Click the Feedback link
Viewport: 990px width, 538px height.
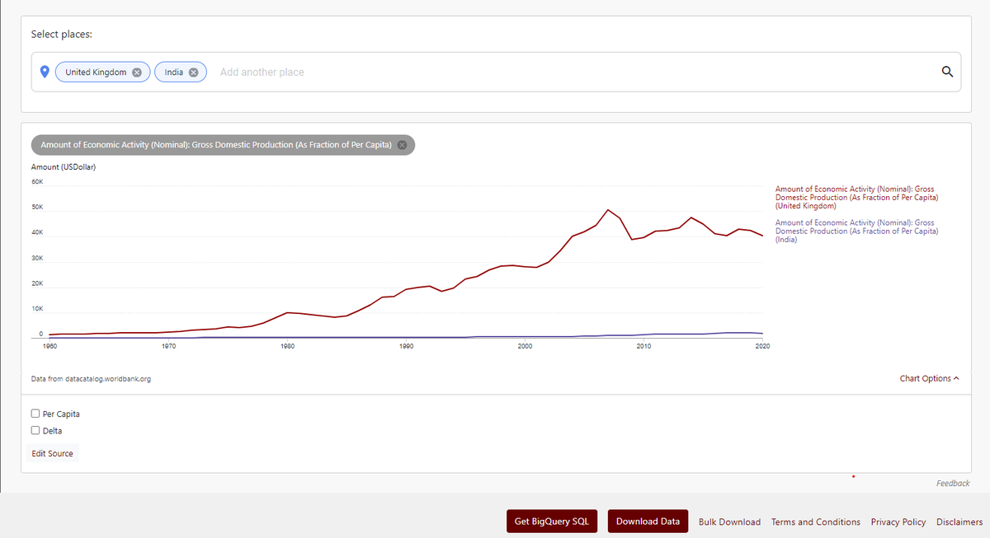click(x=953, y=484)
